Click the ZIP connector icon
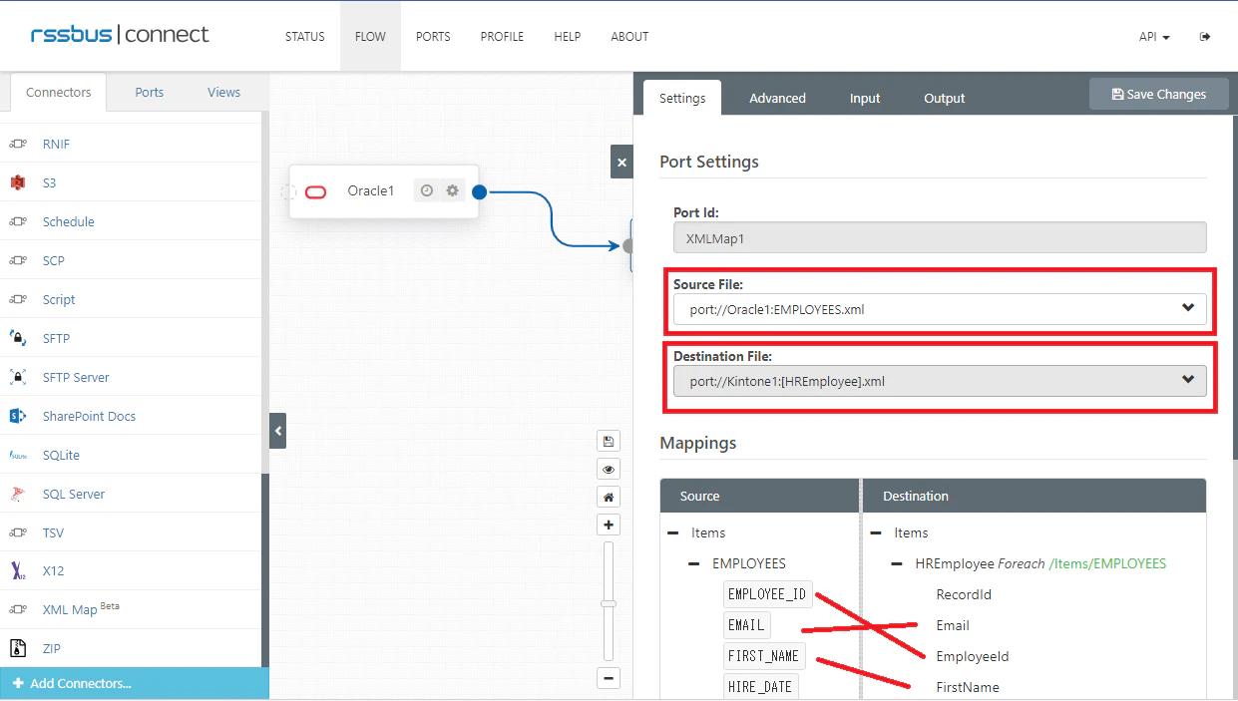 coord(18,649)
